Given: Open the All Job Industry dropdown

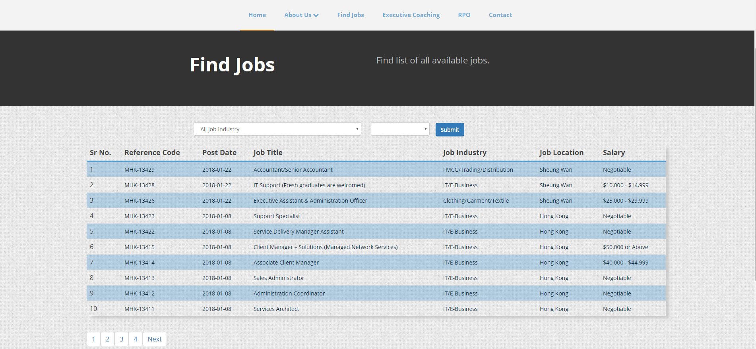Looking at the screenshot, I should [x=277, y=129].
